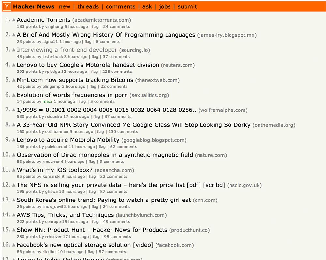The height and width of the screenshot is (260, 326).
Task: Upvote the NHS selling private data story
Action: pyautogui.click(x=14, y=185)
